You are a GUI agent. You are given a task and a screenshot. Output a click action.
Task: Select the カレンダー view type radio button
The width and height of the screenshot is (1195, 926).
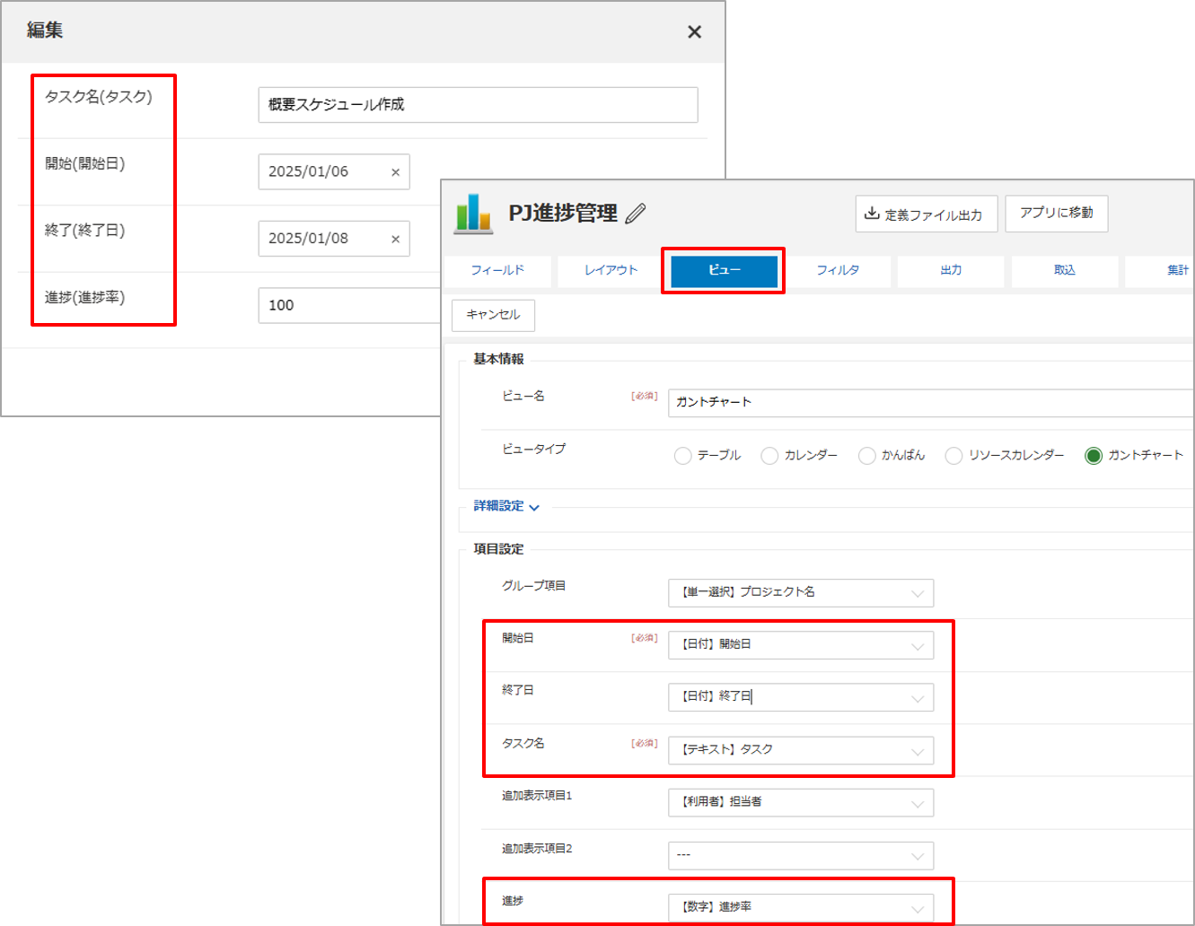769,456
